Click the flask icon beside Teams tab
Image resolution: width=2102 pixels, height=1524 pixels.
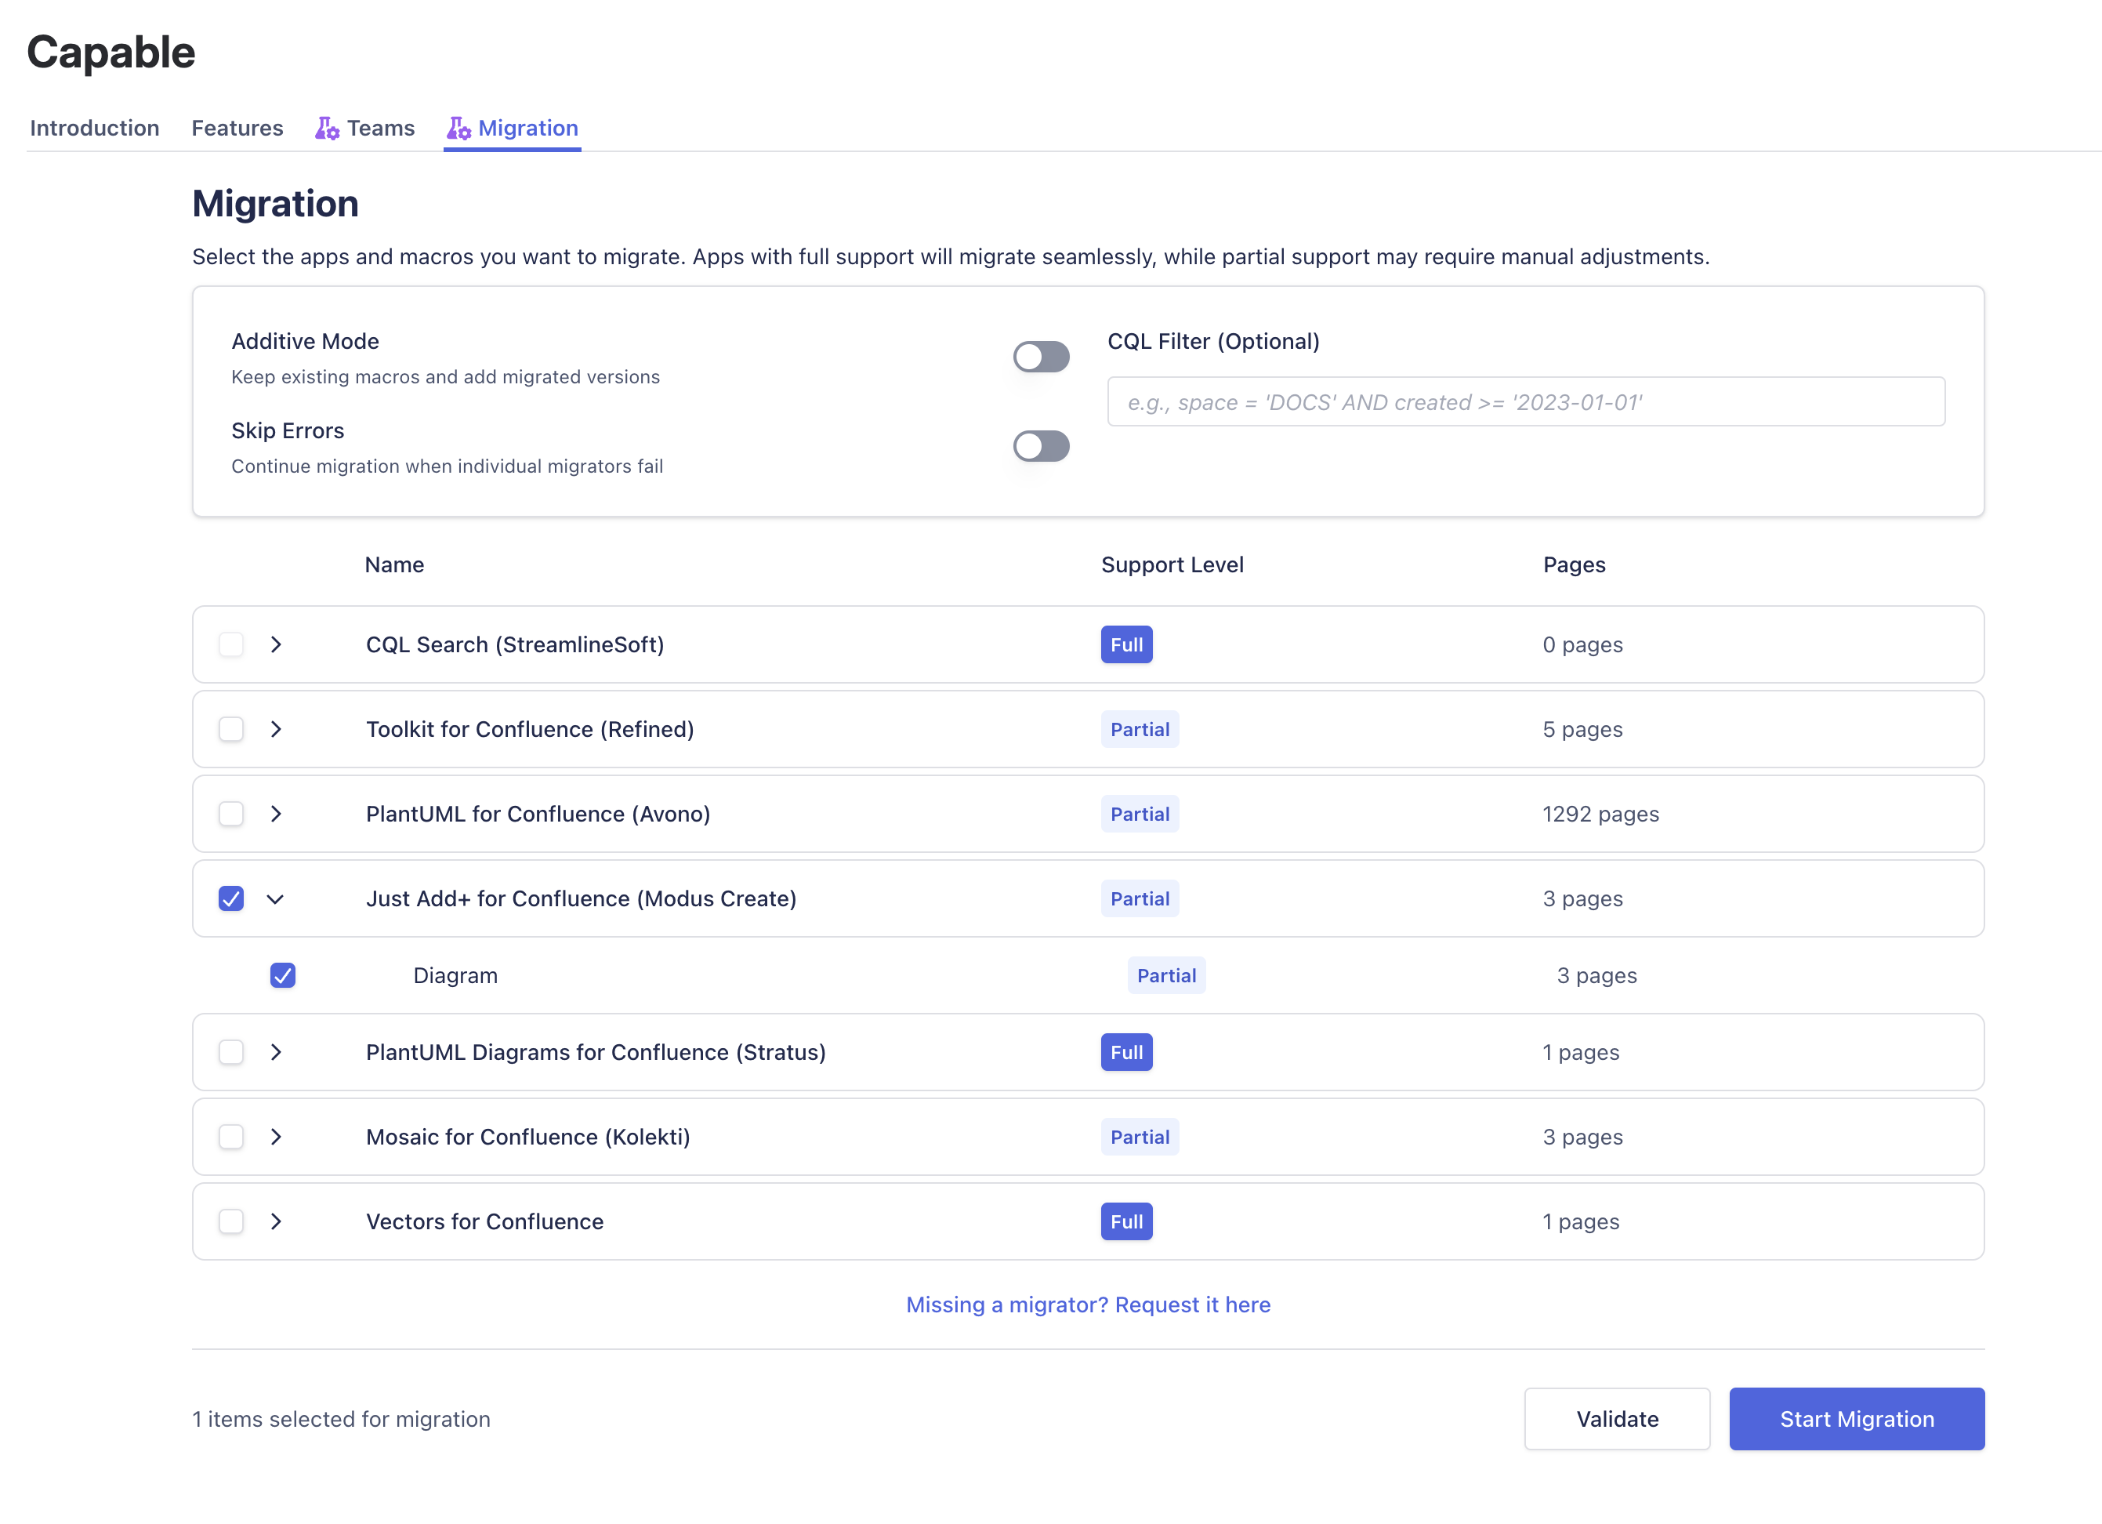326,128
